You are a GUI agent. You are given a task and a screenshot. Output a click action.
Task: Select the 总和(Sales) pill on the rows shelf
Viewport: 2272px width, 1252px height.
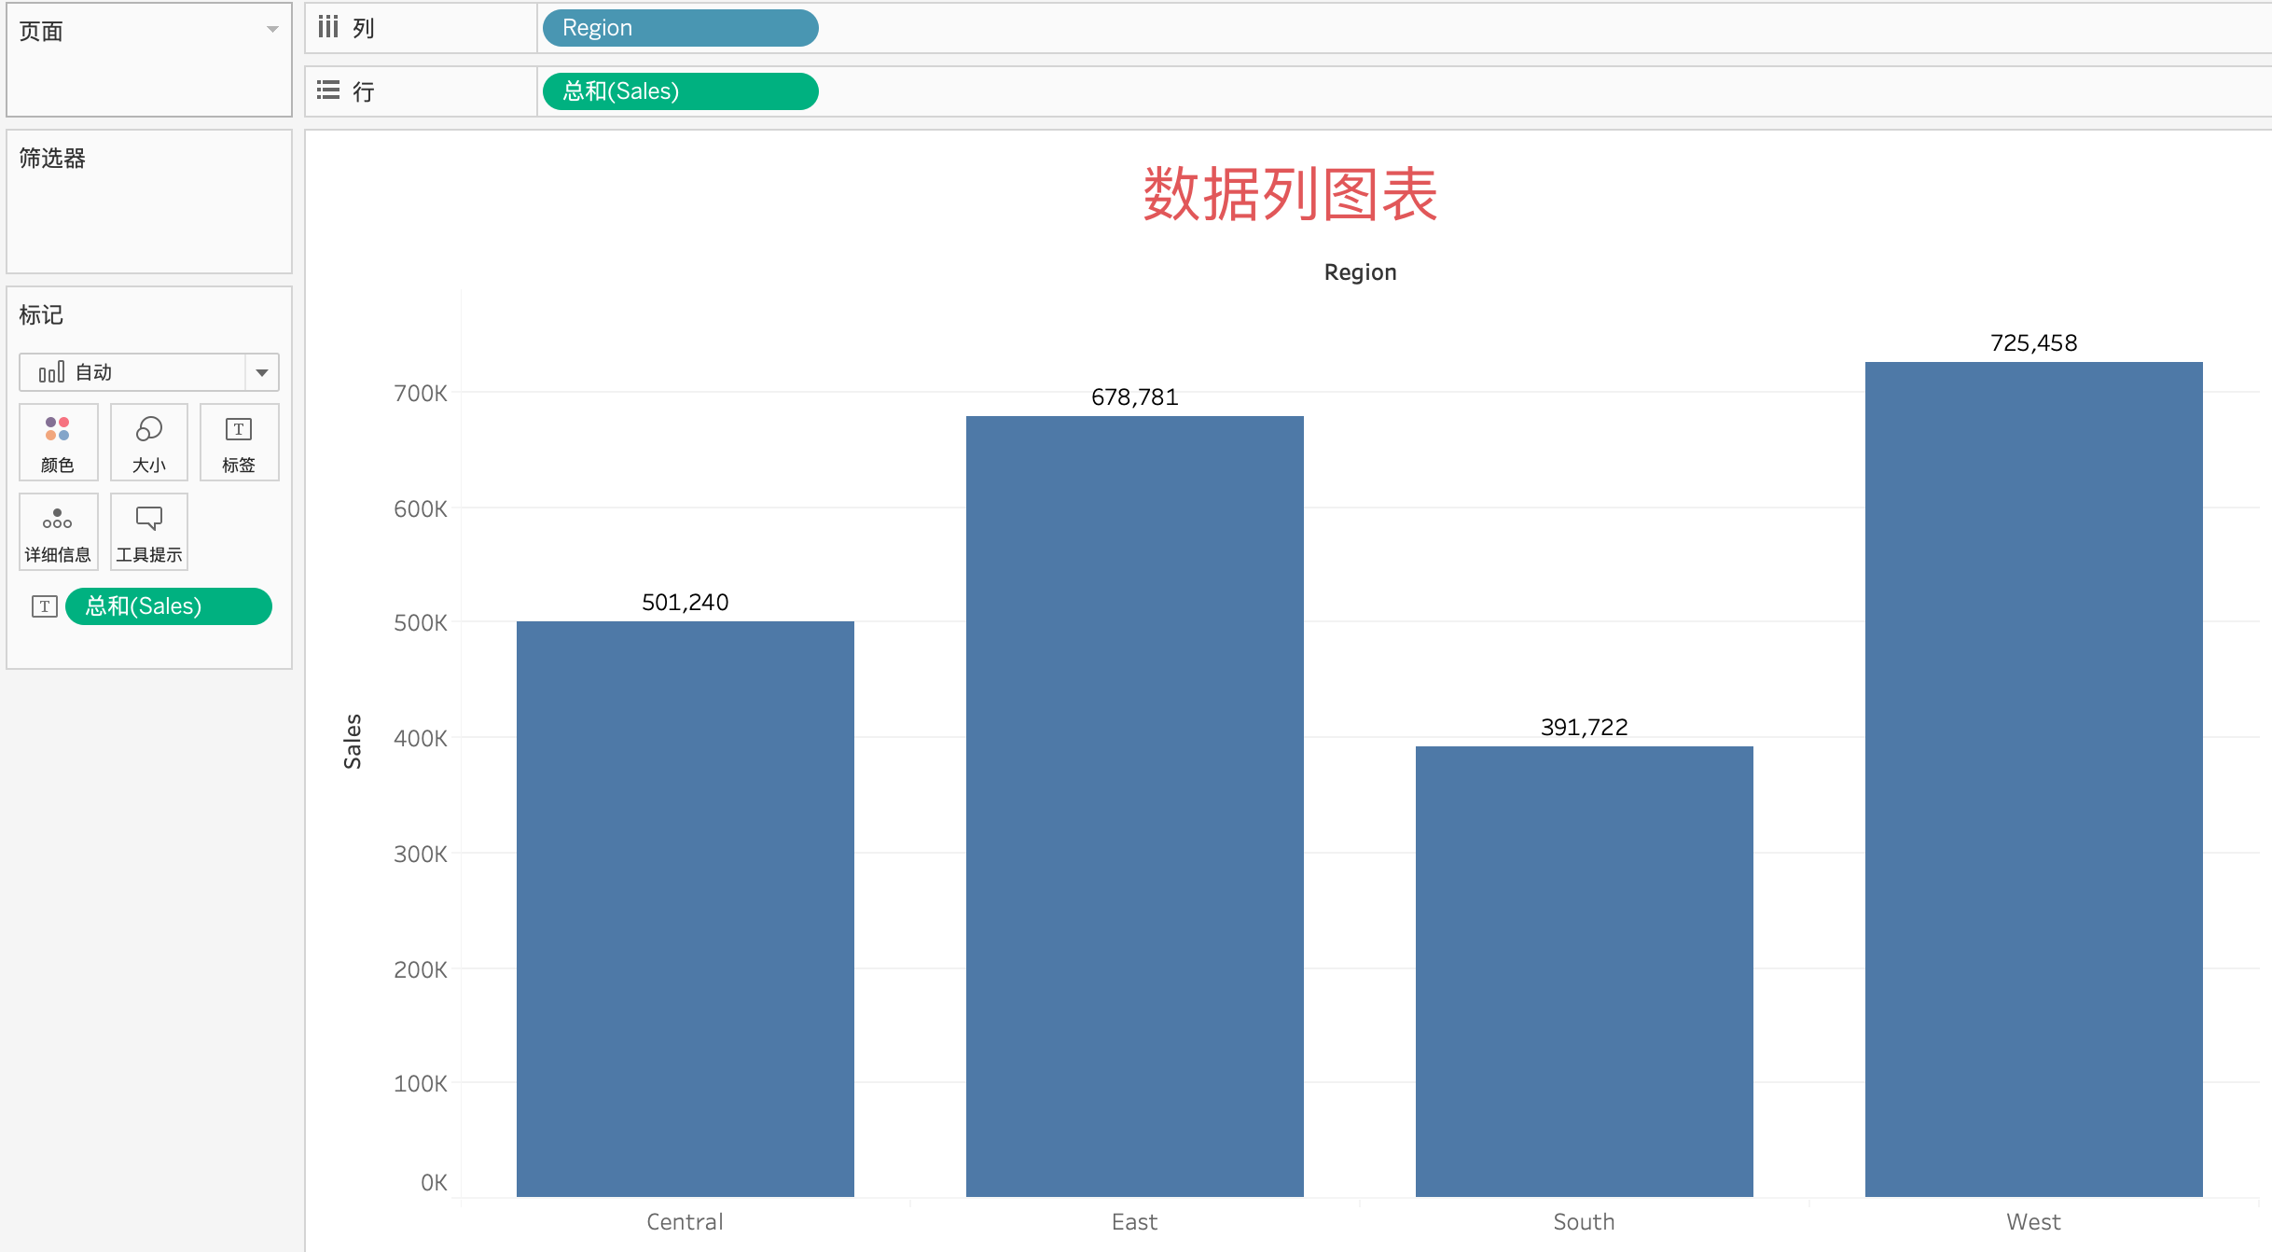coord(680,91)
